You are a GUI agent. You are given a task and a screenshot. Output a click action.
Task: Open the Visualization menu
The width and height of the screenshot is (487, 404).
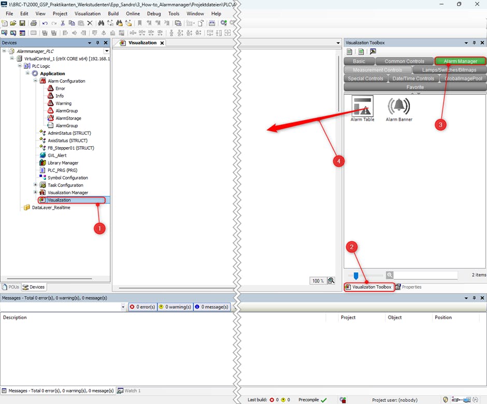(87, 13)
